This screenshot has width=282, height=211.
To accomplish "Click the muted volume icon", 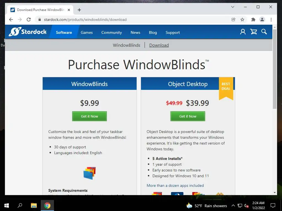I will [246, 206].
